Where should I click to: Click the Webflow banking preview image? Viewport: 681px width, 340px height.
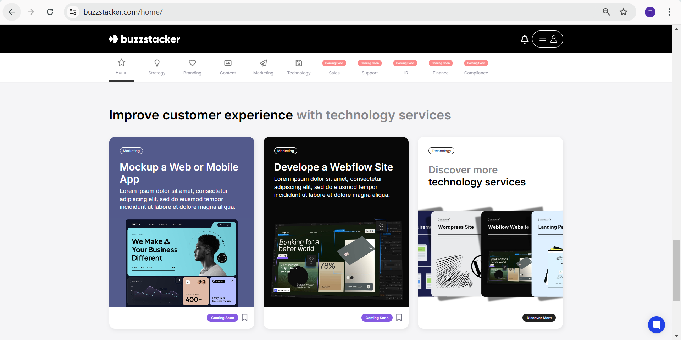pos(336,260)
